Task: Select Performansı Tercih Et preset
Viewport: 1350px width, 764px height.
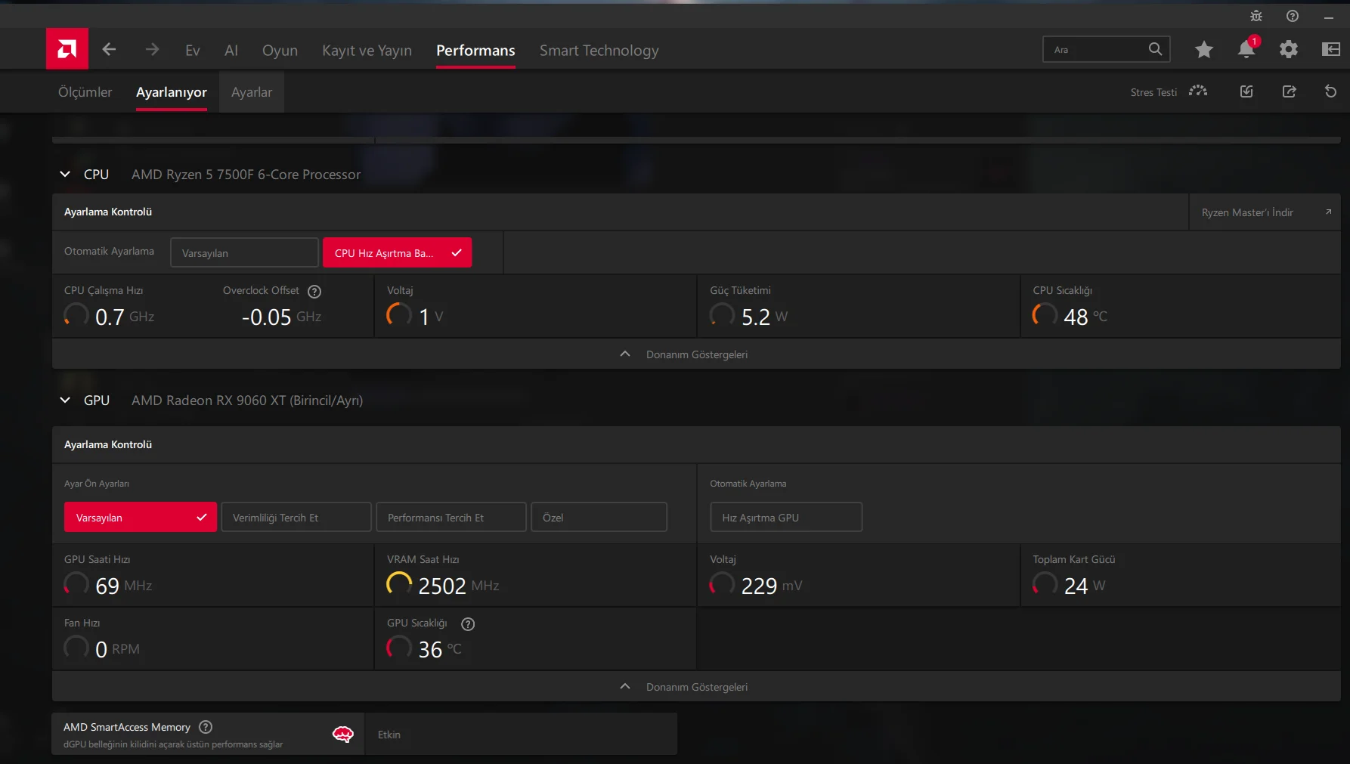Action: click(x=451, y=517)
